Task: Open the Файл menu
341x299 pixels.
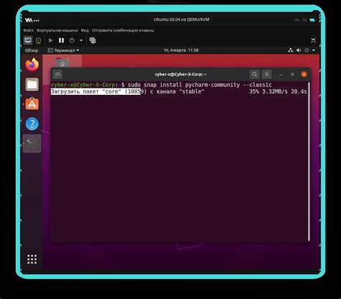Action: click(28, 30)
